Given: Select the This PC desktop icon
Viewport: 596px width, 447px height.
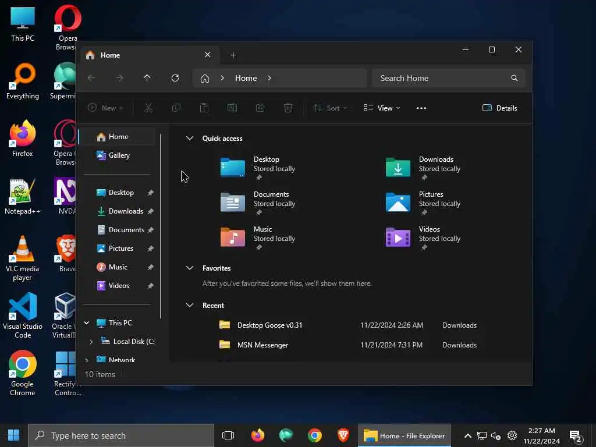Looking at the screenshot, I should point(23,23).
